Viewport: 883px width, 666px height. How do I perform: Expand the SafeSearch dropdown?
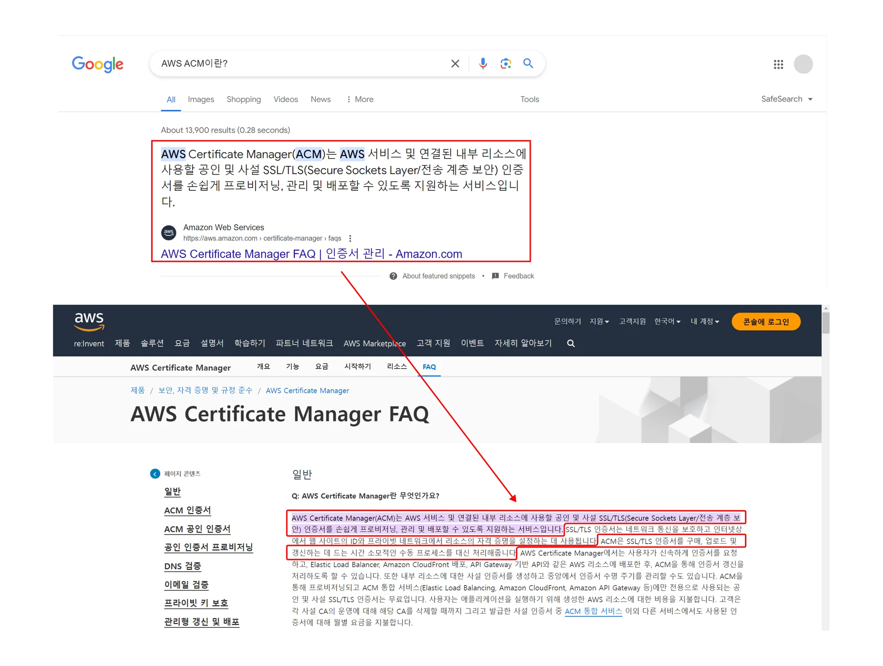(x=786, y=99)
